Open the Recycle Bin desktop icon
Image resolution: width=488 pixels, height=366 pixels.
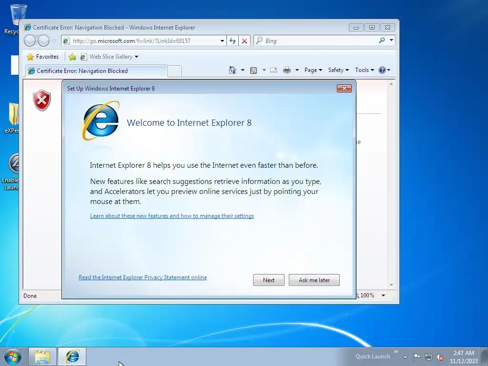[x=14, y=19]
